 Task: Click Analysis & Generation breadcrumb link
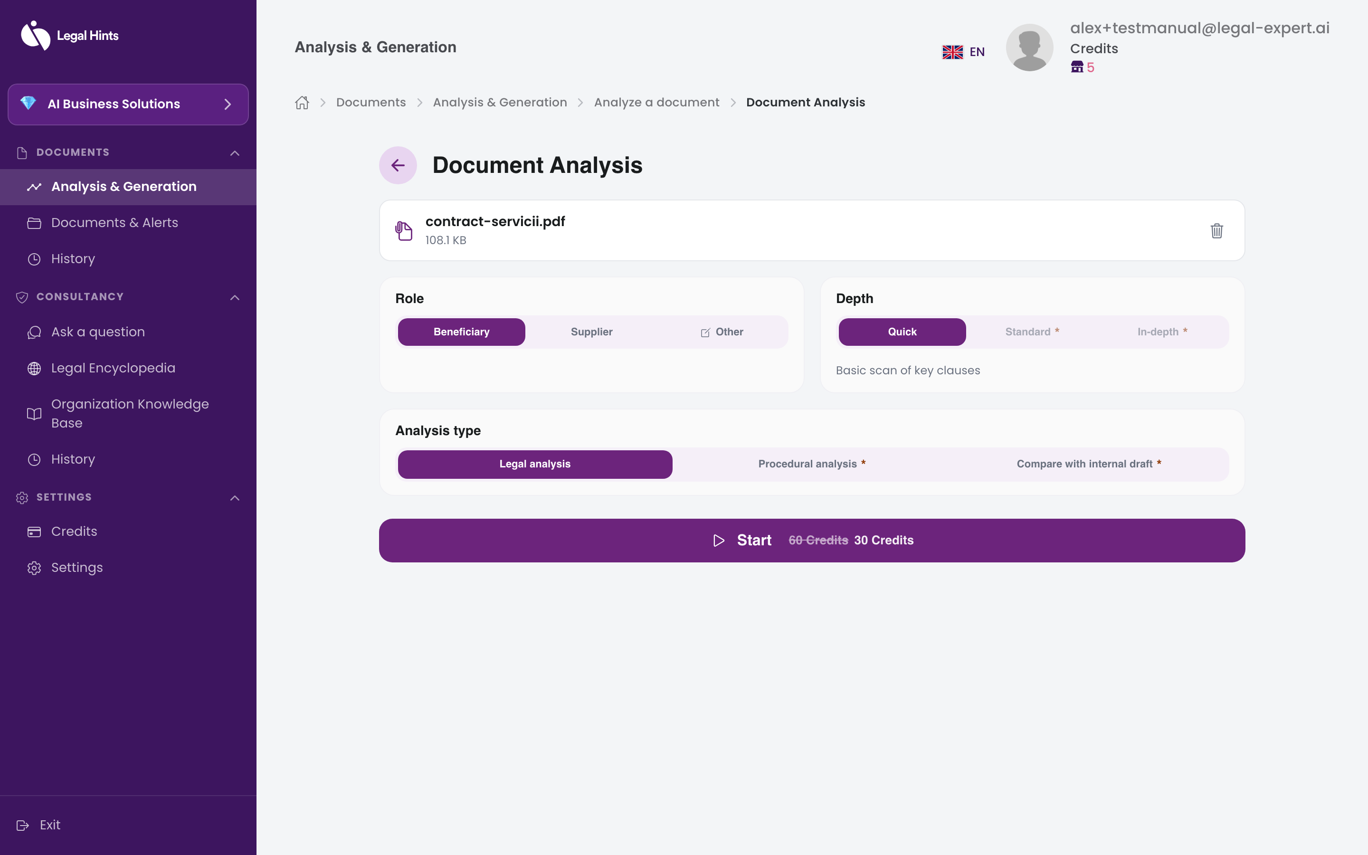tap(500, 102)
